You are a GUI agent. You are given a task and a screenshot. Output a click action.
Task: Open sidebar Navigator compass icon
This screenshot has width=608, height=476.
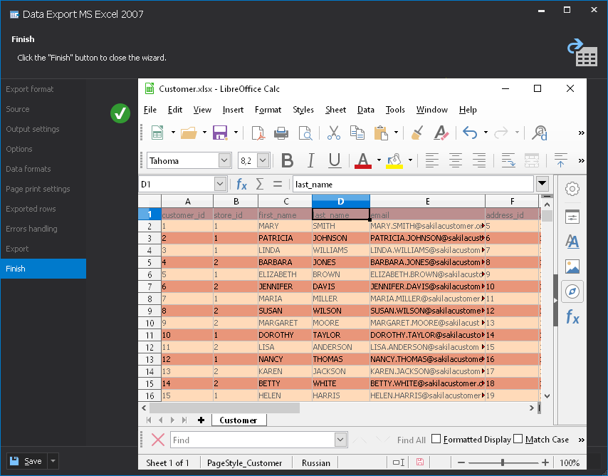572,291
